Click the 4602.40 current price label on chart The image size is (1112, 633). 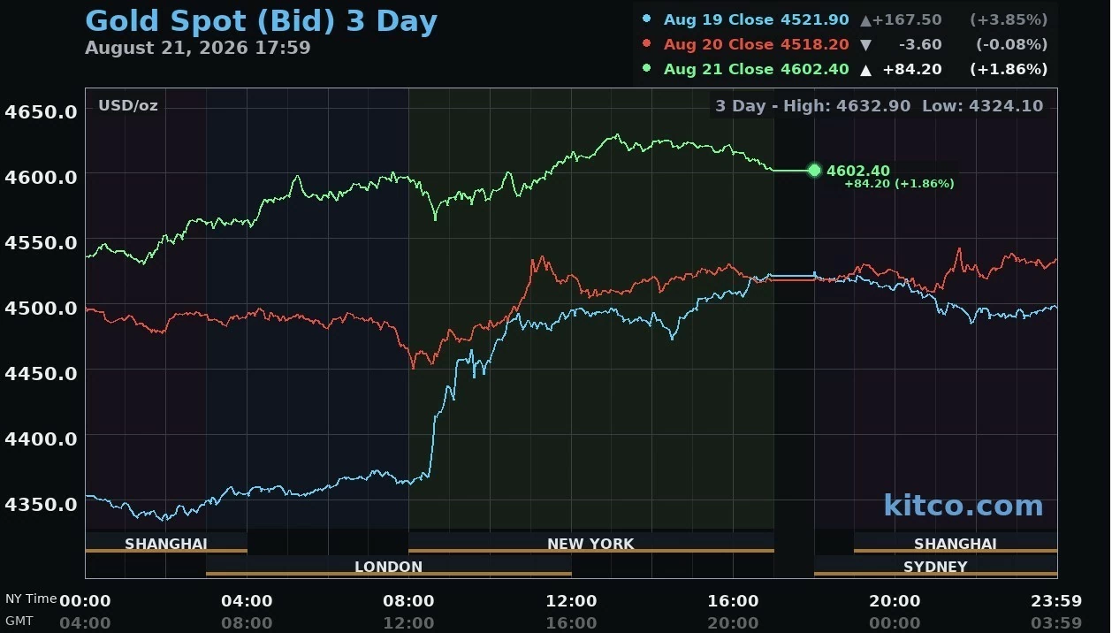[x=857, y=171]
